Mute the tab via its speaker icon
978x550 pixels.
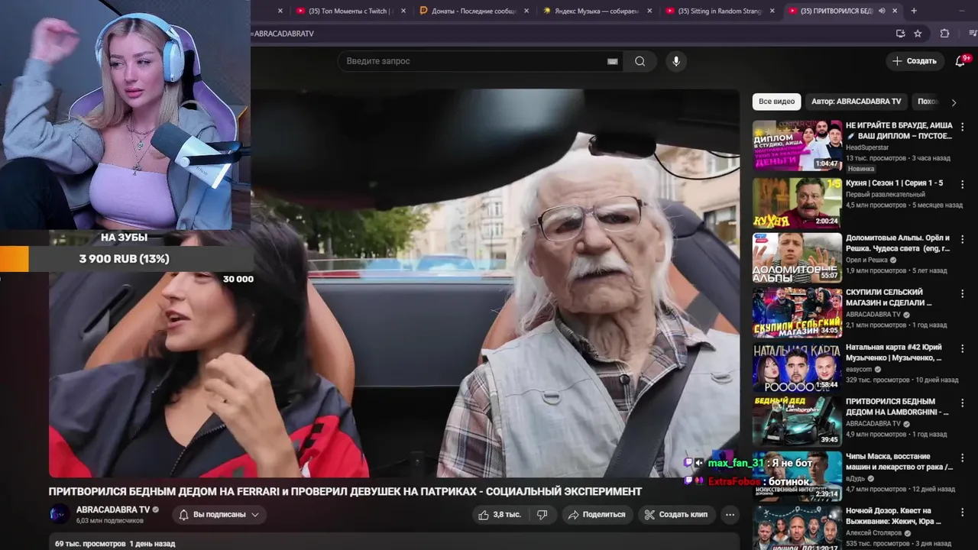tap(882, 11)
